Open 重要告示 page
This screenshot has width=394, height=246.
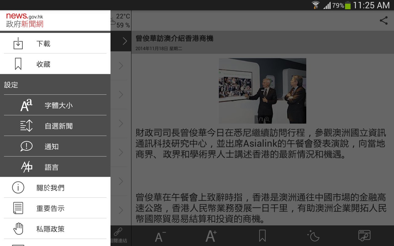(55, 208)
